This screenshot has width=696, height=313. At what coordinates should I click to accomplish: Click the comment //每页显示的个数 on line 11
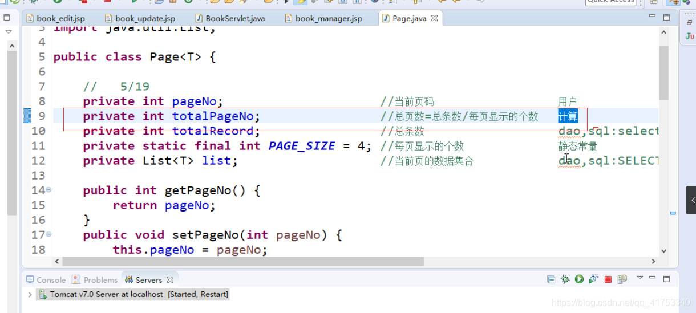click(422, 146)
